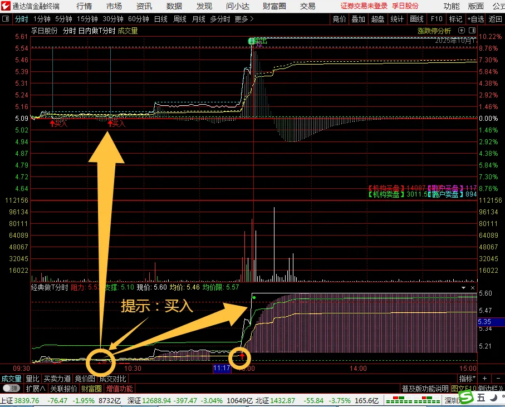This screenshot has width=505, height=407.
Task: Open the 问小达 menu
Action: 238,6
